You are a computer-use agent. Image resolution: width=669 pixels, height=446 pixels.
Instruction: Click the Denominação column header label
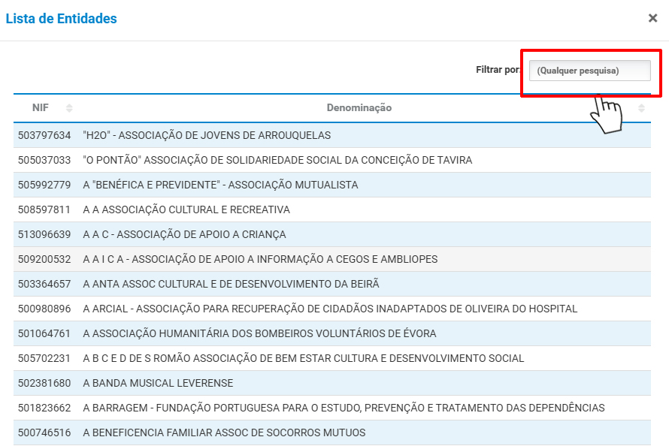pos(359,108)
